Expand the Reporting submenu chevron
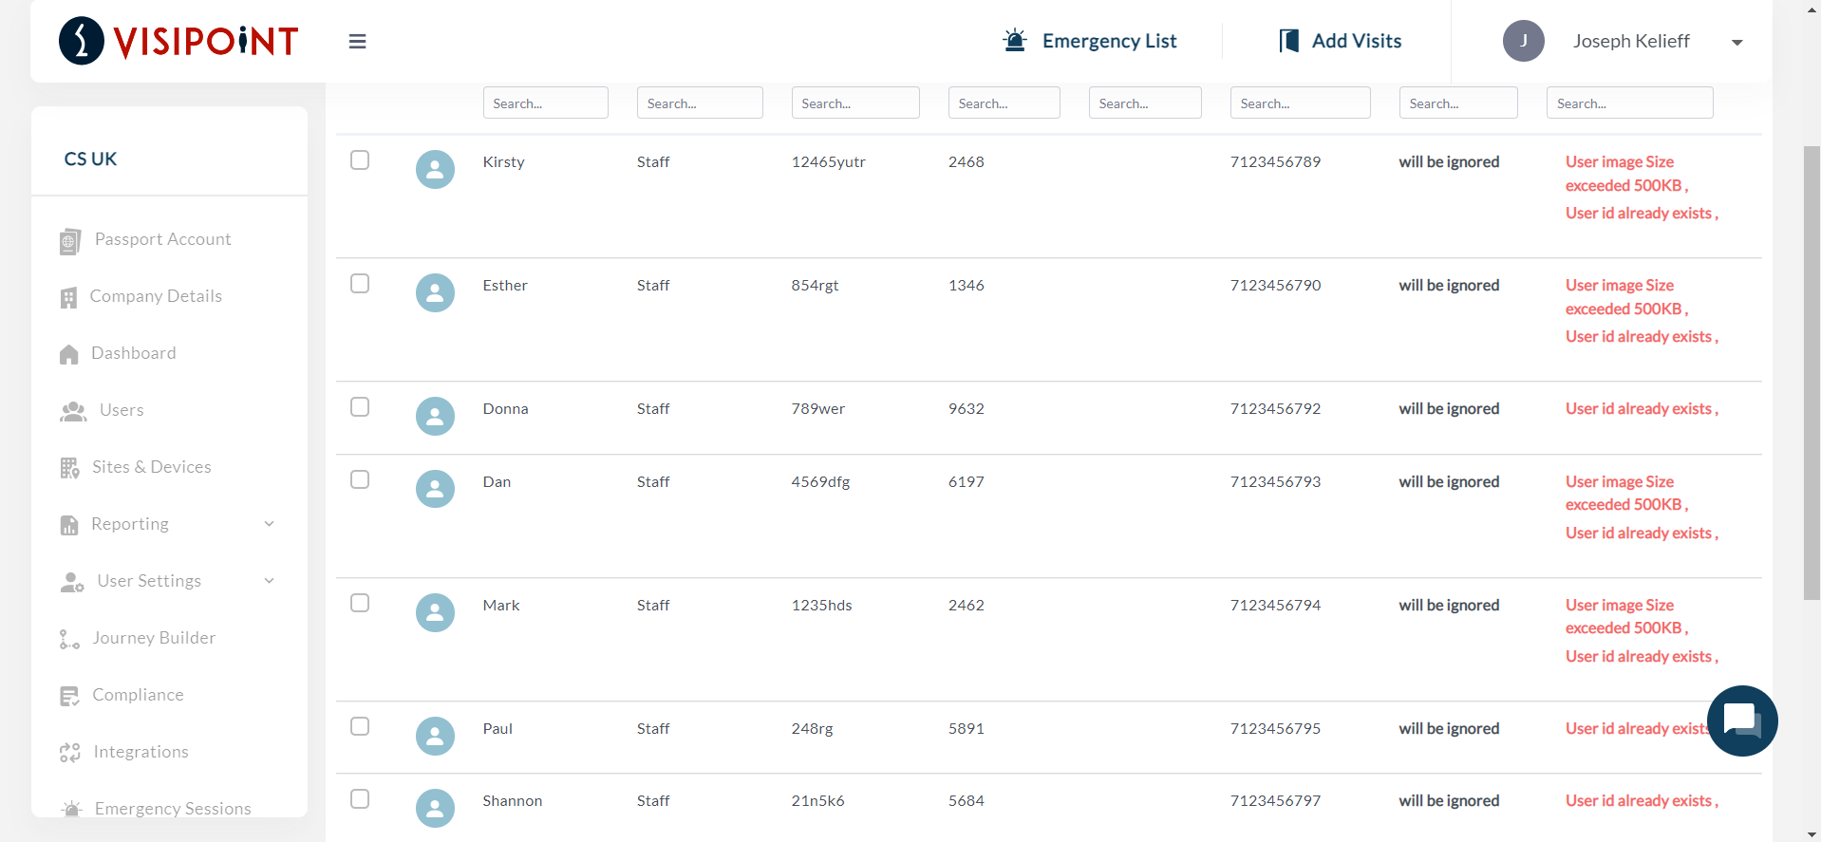This screenshot has height=842, width=1821. (x=269, y=524)
